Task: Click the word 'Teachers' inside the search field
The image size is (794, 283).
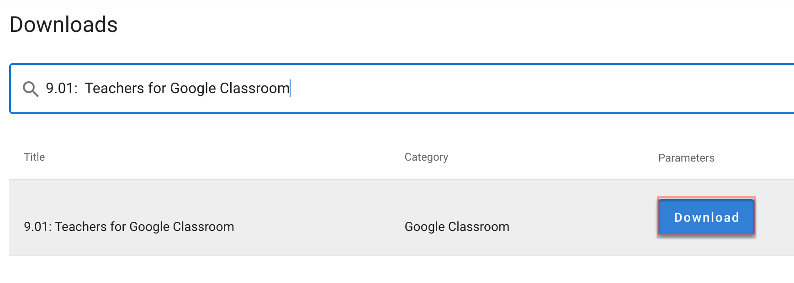Action: click(x=114, y=88)
